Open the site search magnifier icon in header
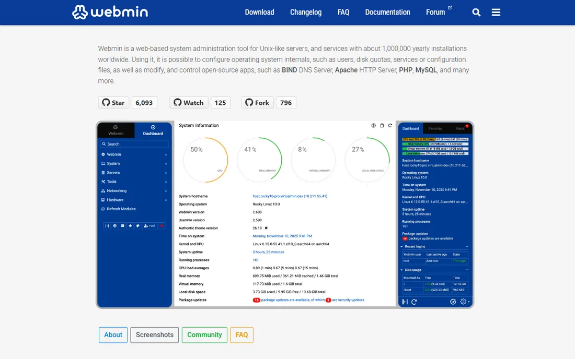Viewport: 575px width, 359px height. (476, 13)
